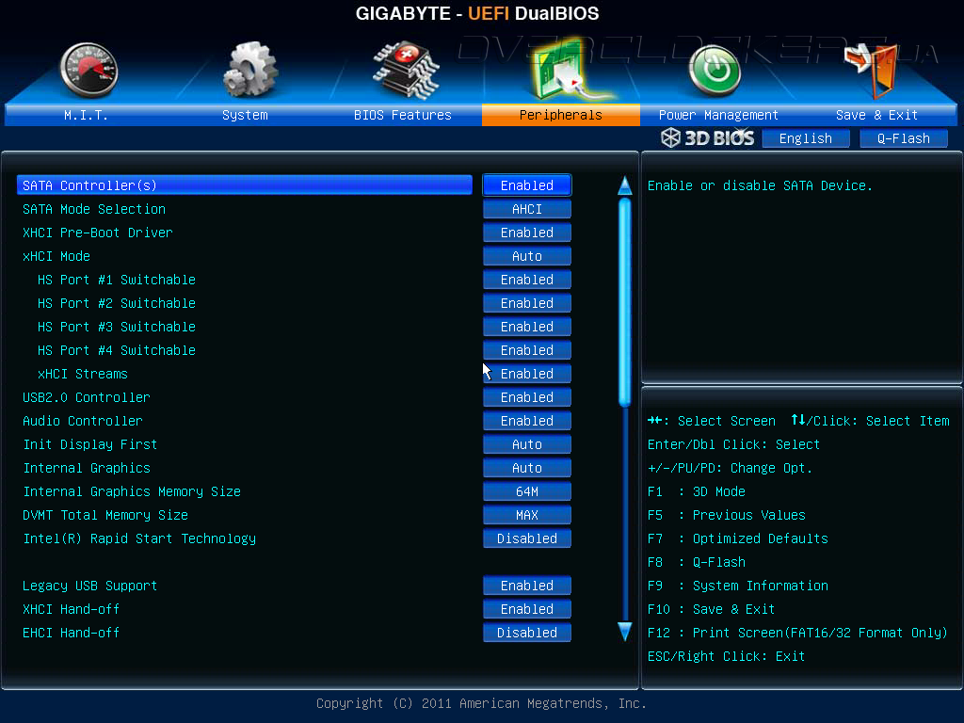
Task: Toggle HS Port #1 Switchable value
Action: click(527, 280)
